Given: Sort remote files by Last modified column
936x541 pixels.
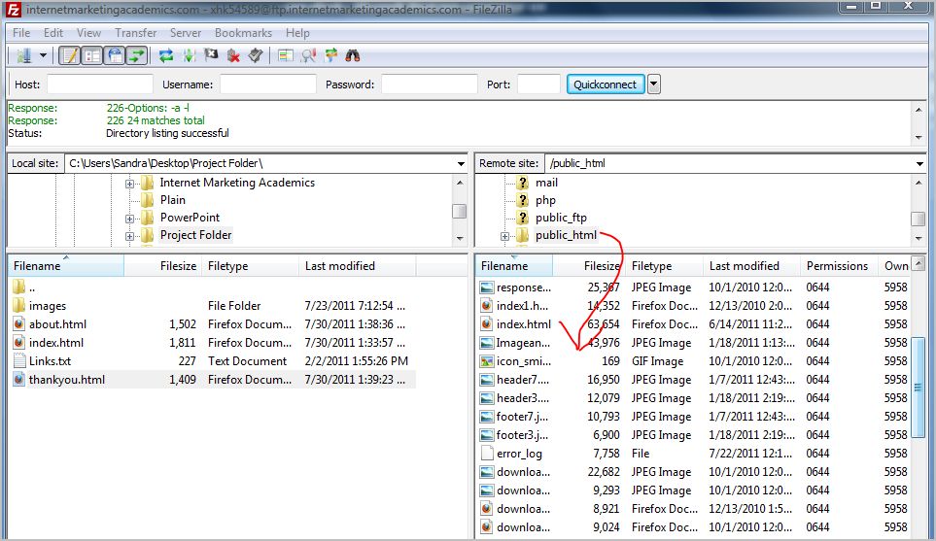Looking at the screenshot, I should (x=744, y=266).
